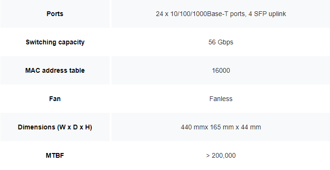Click the MTBF row label
The height and width of the screenshot is (170, 330).
pyautogui.click(x=55, y=155)
